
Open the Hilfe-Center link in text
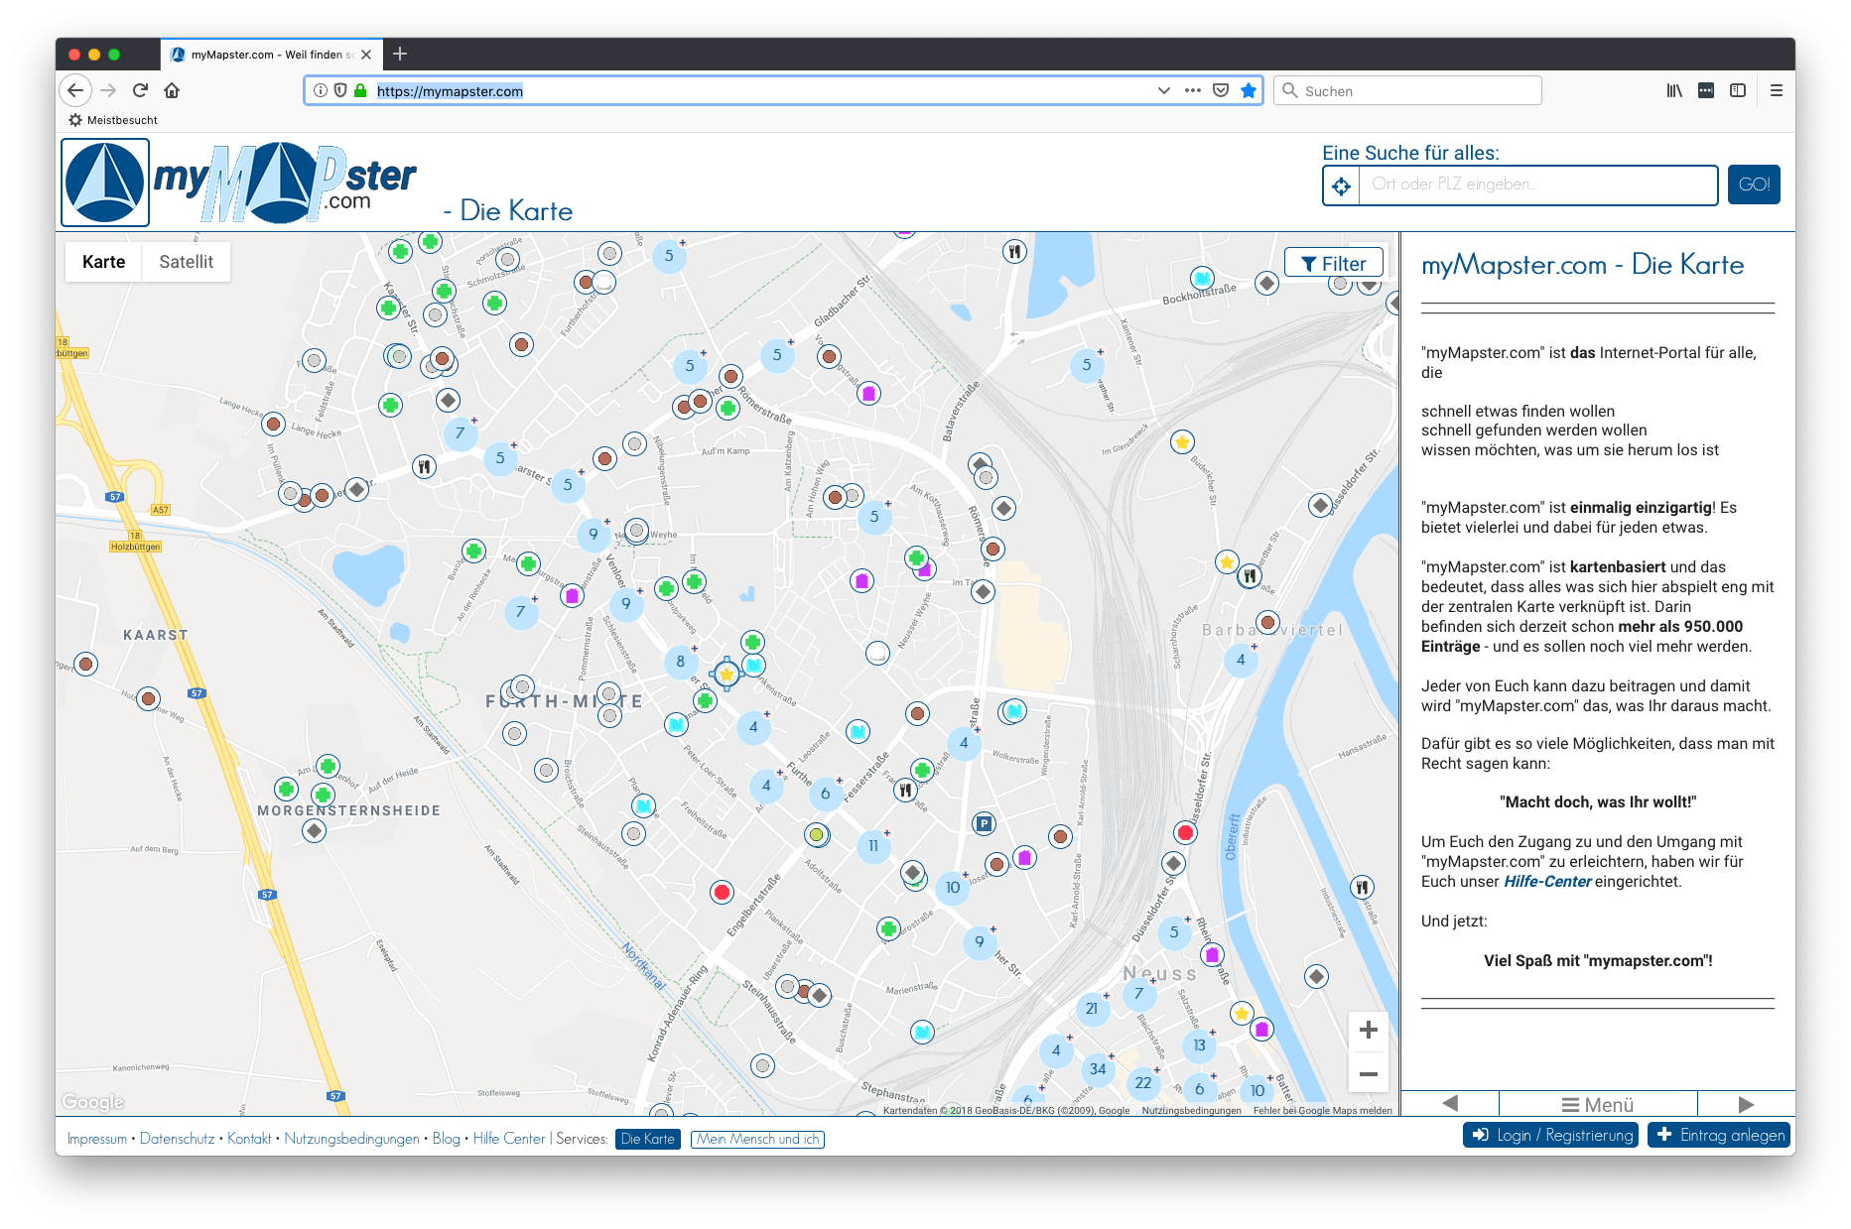pos(1547,882)
